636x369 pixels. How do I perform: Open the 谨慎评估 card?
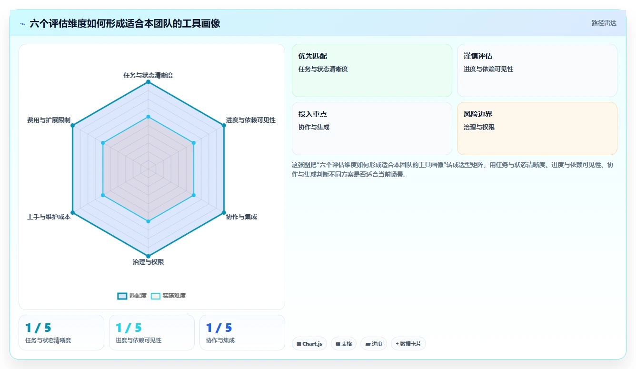click(537, 70)
